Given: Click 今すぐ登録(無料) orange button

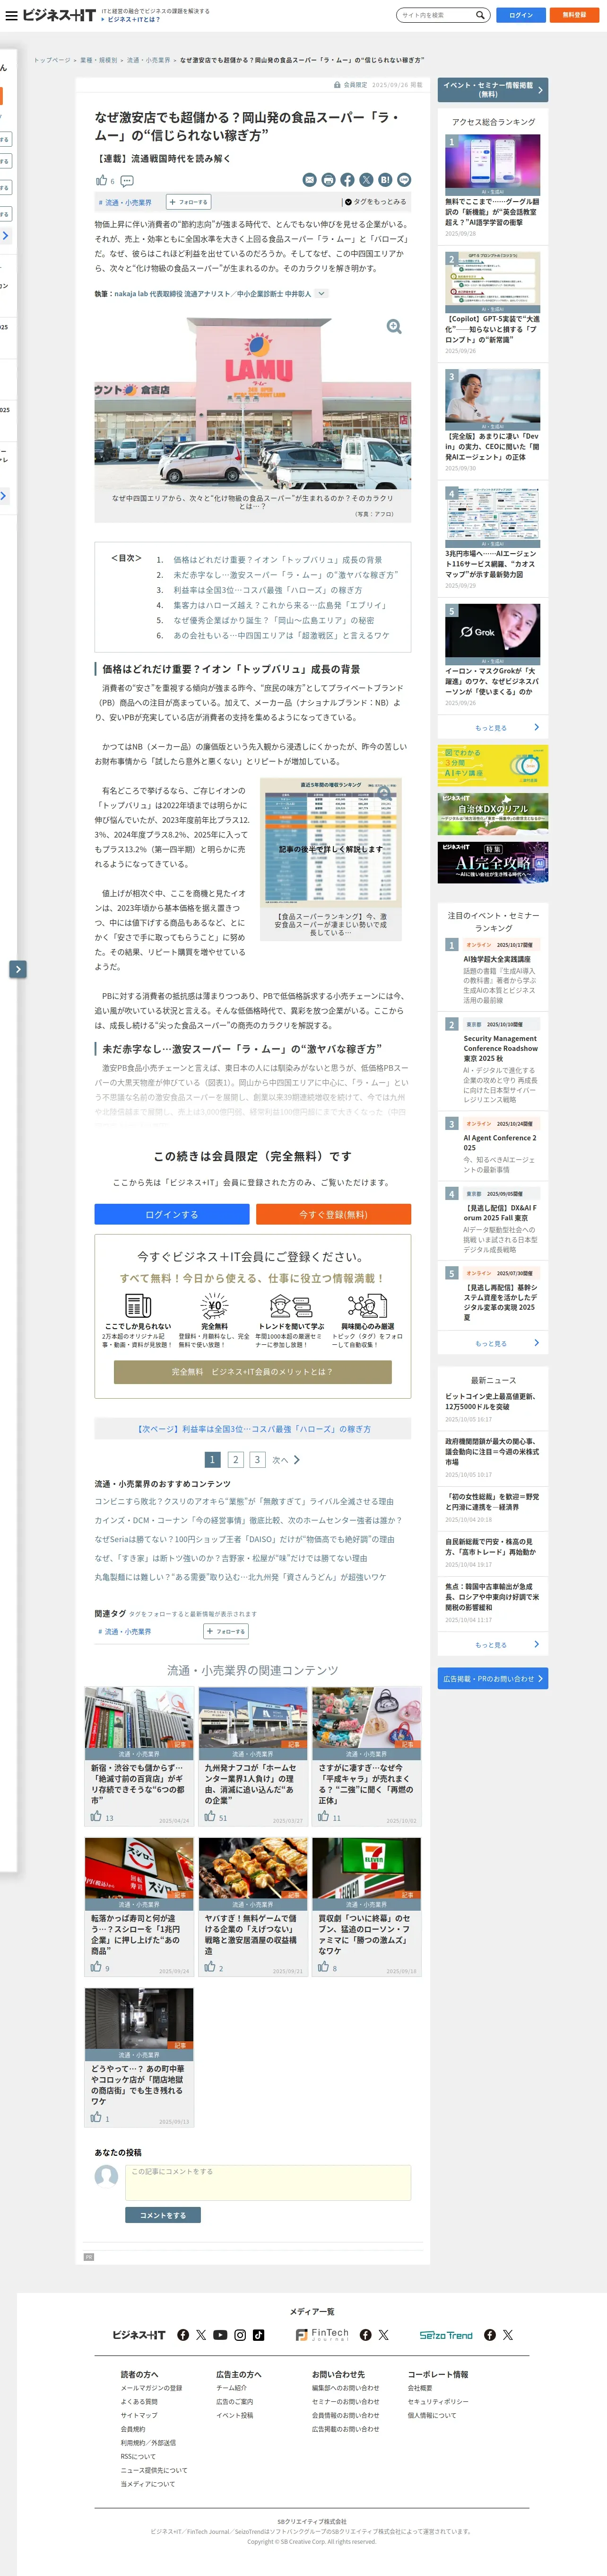Looking at the screenshot, I should pyautogui.click(x=333, y=1214).
